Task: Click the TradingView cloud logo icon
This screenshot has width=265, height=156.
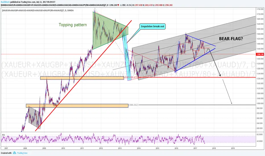Action: coord(15,153)
